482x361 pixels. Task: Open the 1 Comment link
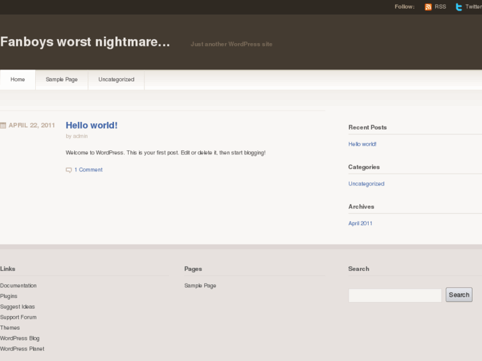pyautogui.click(x=89, y=170)
